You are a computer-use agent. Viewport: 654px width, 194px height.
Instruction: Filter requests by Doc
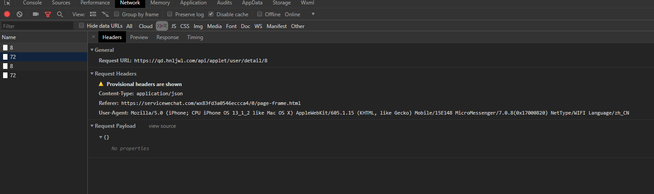tap(246, 26)
